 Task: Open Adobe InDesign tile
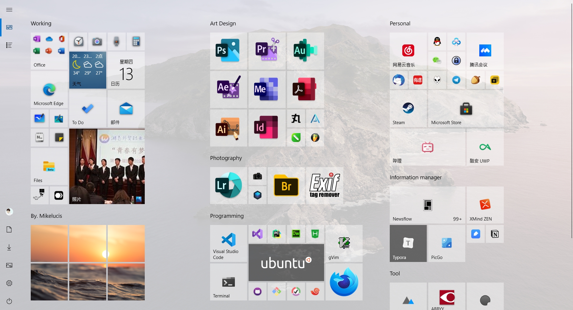click(x=267, y=128)
